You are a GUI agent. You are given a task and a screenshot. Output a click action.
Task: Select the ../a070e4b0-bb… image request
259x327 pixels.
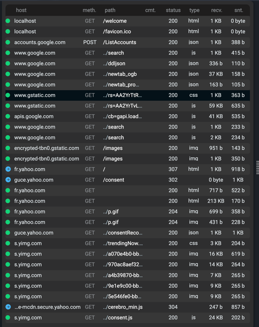pos(128,254)
